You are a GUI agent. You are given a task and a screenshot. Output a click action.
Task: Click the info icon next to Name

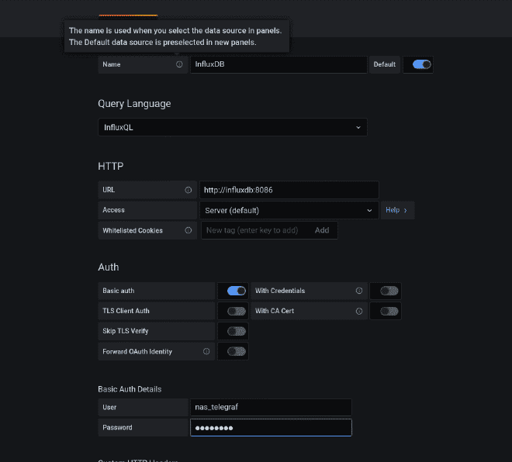[179, 64]
